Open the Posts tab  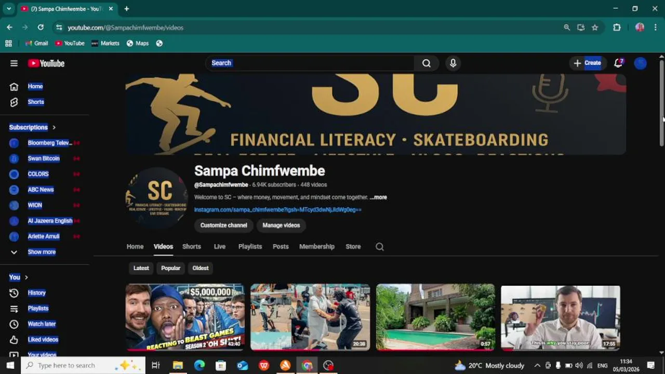tap(281, 247)
